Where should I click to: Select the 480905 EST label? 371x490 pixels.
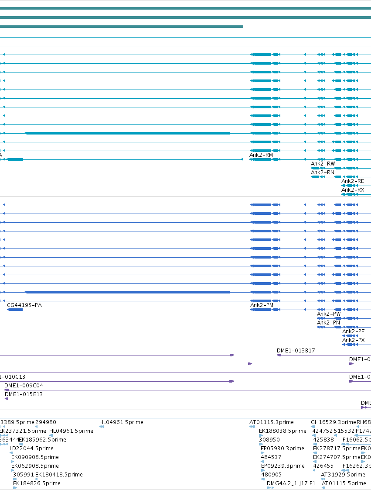point(272,475)
